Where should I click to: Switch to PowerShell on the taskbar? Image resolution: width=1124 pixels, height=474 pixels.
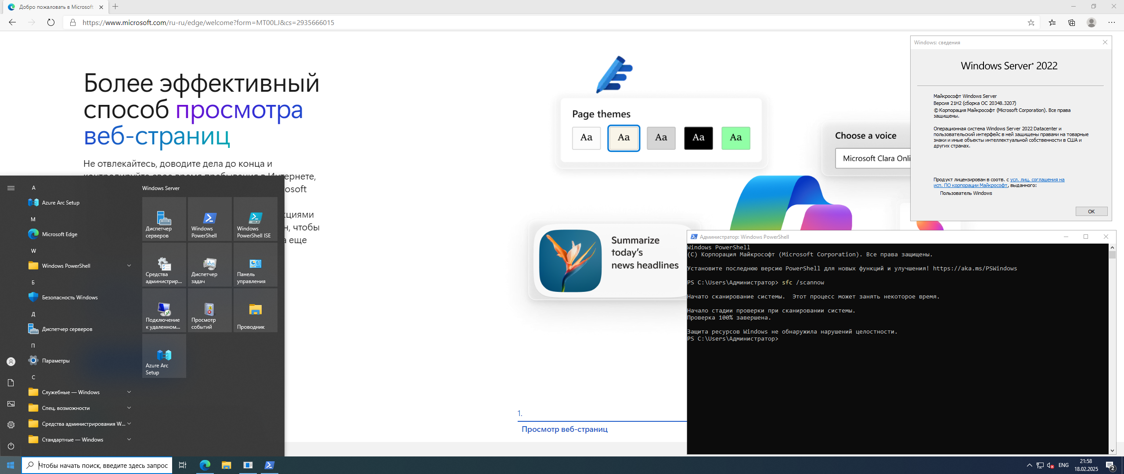point(269,465)
